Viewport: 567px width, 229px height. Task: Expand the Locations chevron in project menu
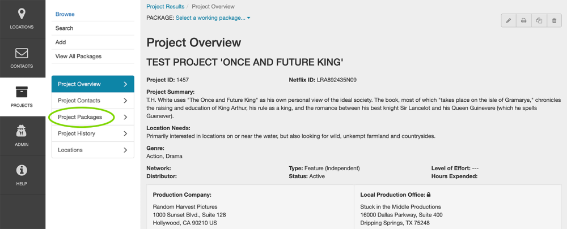click(125, 150)
